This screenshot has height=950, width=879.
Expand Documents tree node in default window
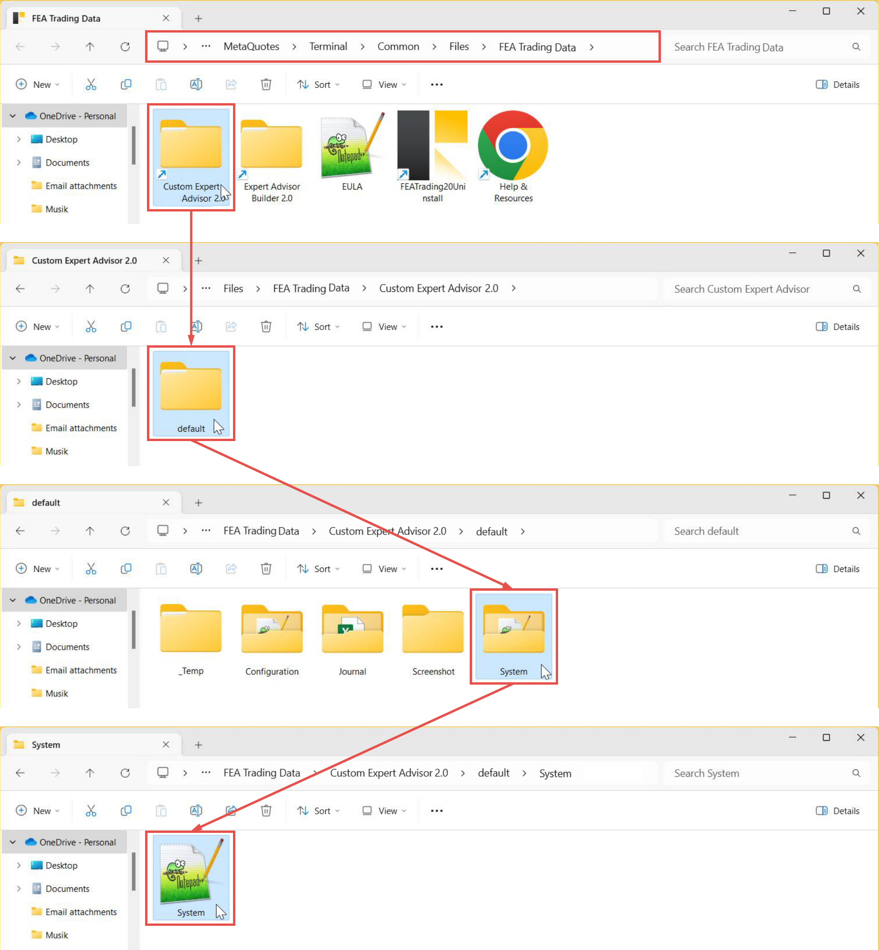point(19,647)
